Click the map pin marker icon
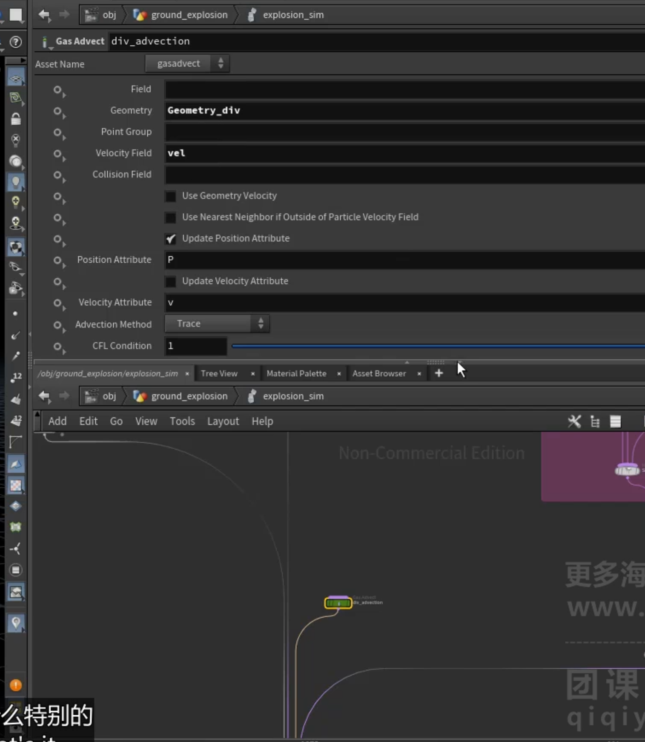This screenshot has width=645, height=742. (x=16, y=623)
